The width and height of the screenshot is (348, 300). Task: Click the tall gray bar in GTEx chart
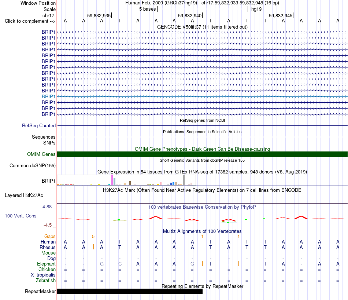[184, 180]
